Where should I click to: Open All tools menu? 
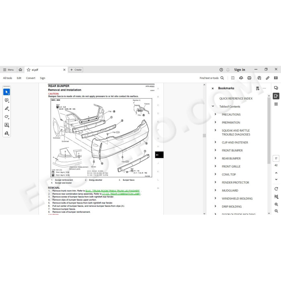pos(8,78)
